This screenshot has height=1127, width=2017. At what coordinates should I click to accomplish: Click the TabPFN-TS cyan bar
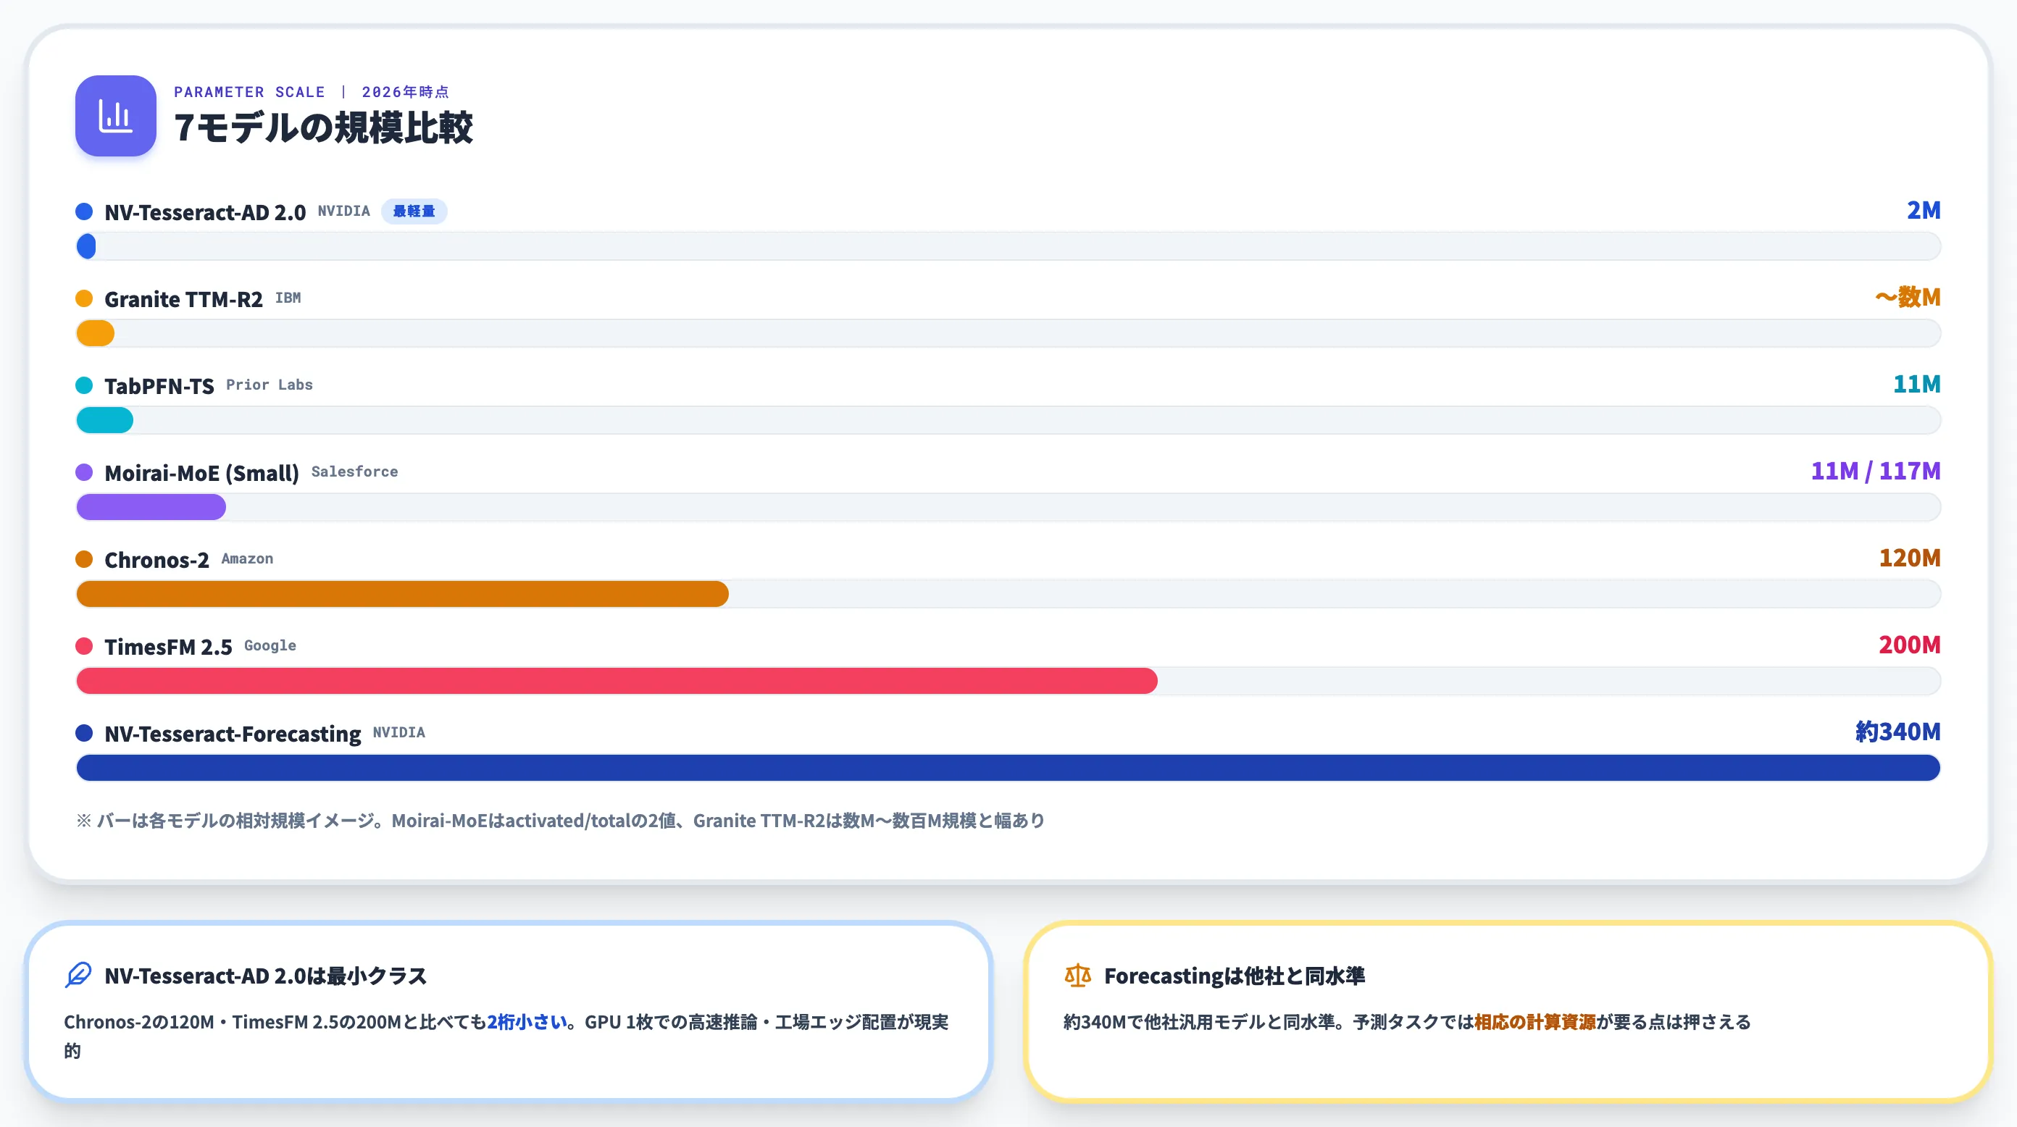click(x=105, y=420)
